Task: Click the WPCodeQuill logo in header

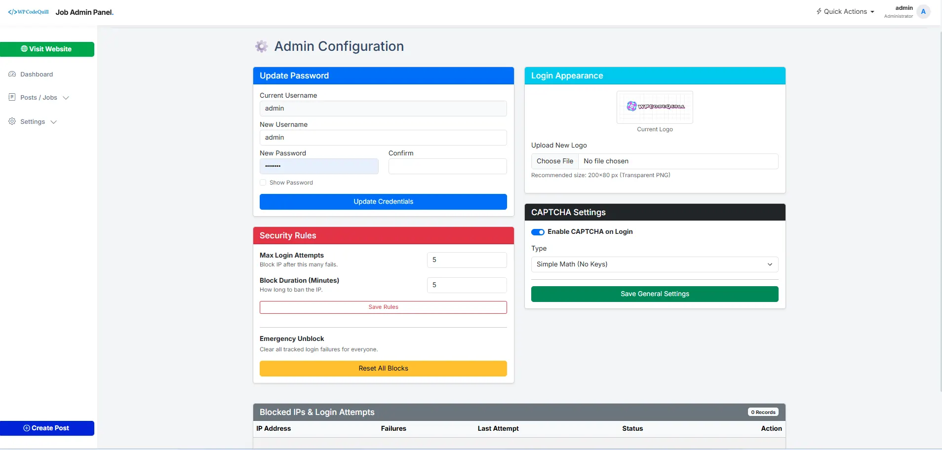Action: (x=28, y=12)
